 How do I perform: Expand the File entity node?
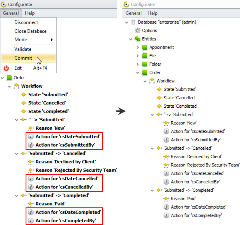click(x=138, y=56)
